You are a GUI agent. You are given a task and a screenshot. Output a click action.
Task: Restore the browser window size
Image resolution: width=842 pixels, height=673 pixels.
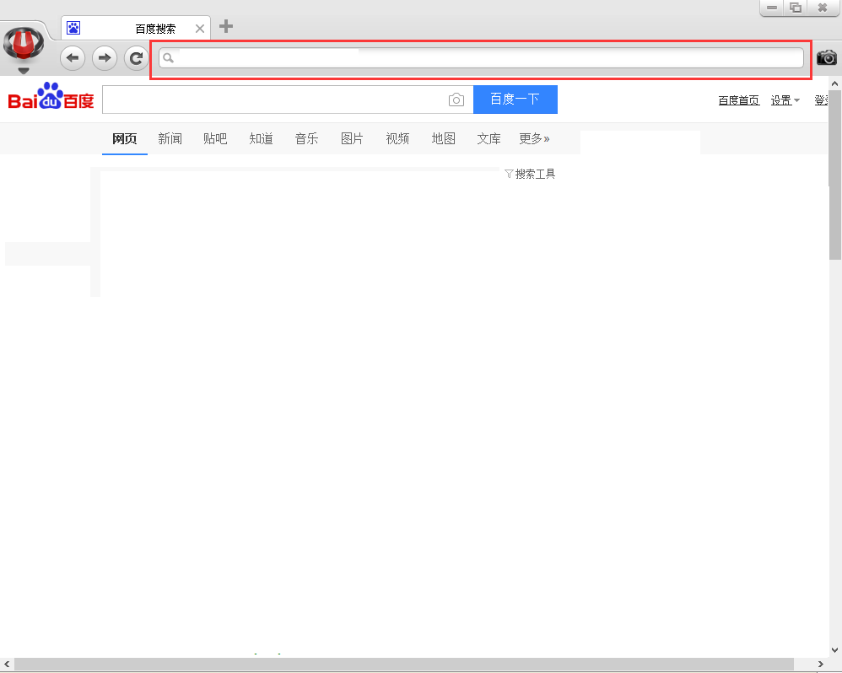(x=796, y=8)
